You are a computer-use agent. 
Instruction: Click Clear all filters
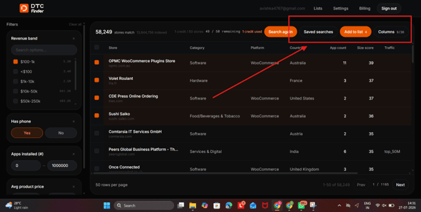pos(75,25)
